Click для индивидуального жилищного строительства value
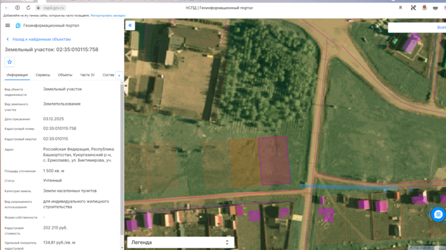This screenshot has height=250, width=446. tap(76, 204)
